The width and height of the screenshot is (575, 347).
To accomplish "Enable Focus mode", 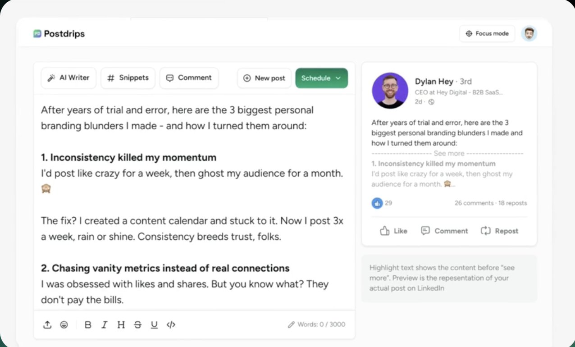I will click(x=487, y=33).
